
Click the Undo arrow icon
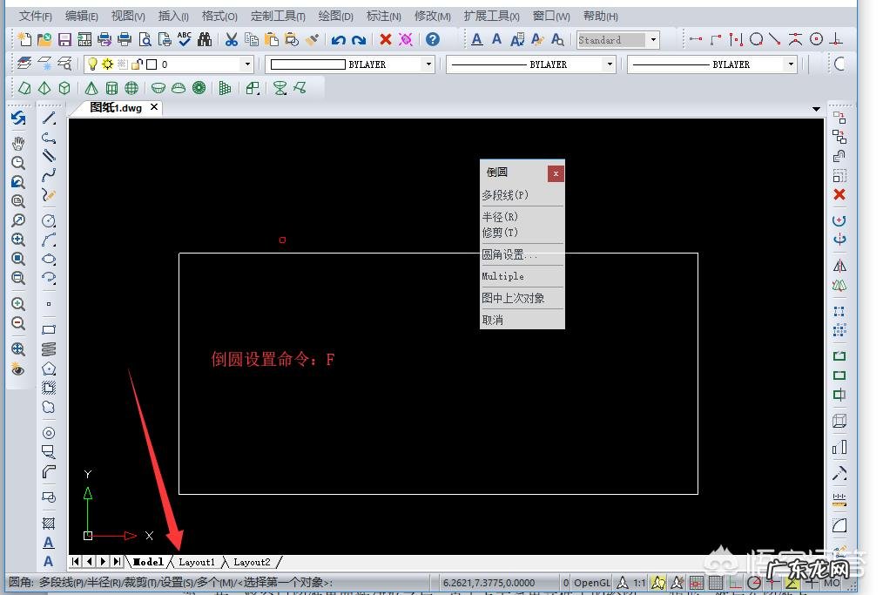[339, 39]
